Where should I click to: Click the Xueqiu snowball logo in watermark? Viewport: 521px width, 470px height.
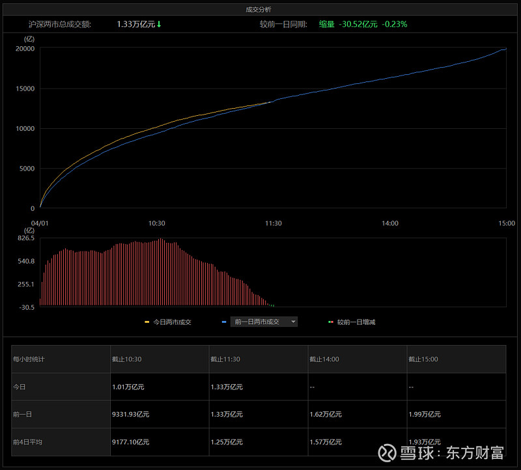click(x=388, y=452)
